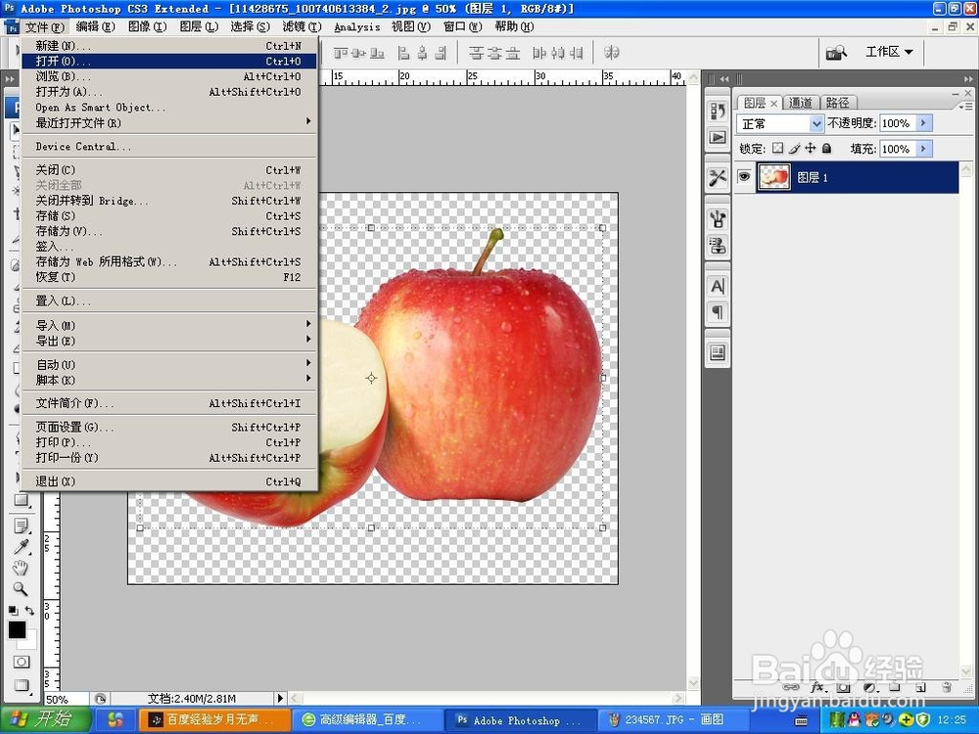This screenshot has width=979, height=734.
Task: Choose 新建(N) from File menu
Action: (169, 46)
